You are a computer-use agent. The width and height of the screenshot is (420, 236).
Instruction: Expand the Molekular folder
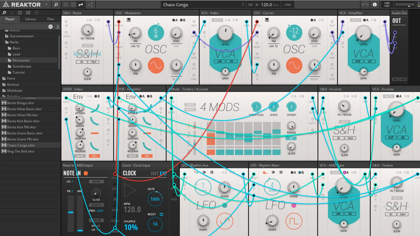(x=29, y=90)
